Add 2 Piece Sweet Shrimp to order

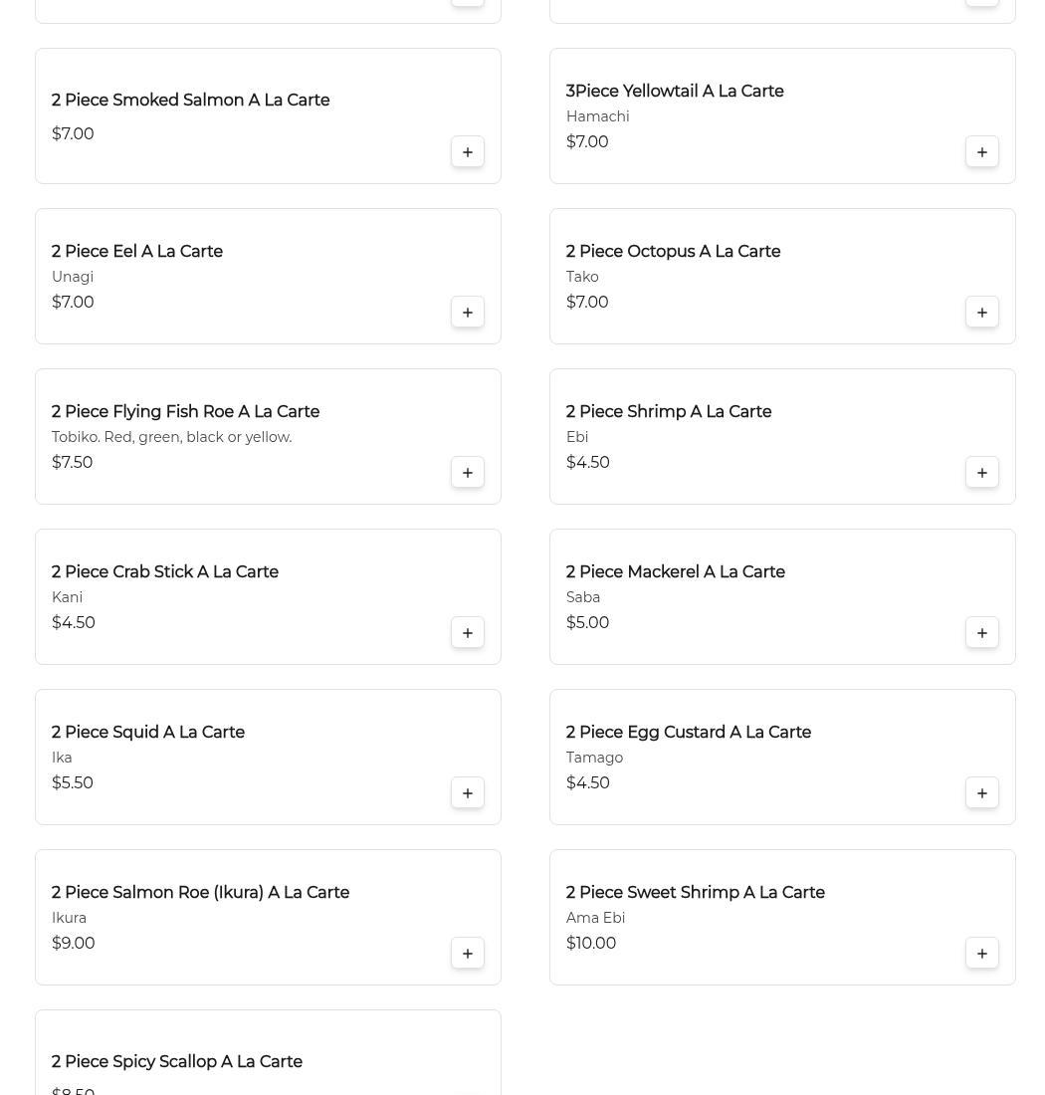click(981, 954)
